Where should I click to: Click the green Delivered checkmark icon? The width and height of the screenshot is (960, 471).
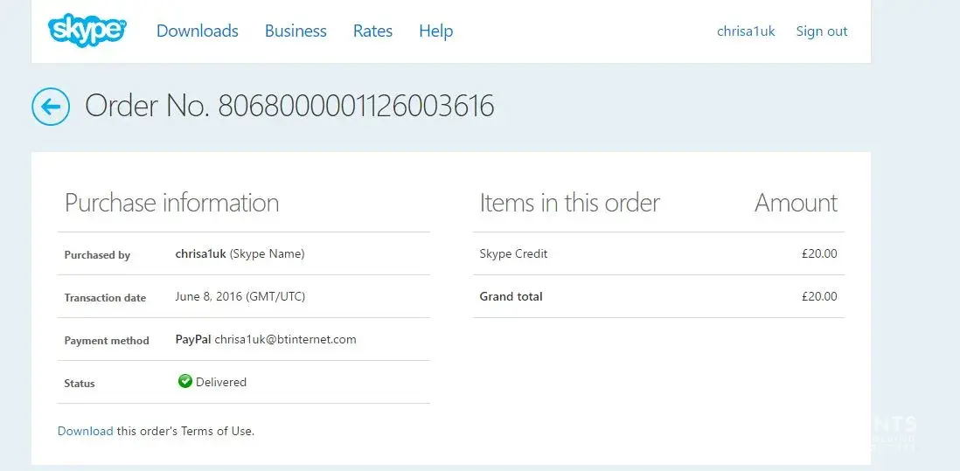[184, 382]
